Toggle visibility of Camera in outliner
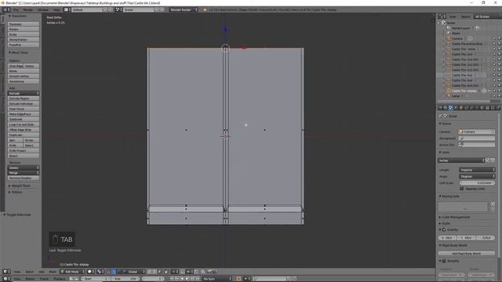502x282 pixels. (494, 38)
